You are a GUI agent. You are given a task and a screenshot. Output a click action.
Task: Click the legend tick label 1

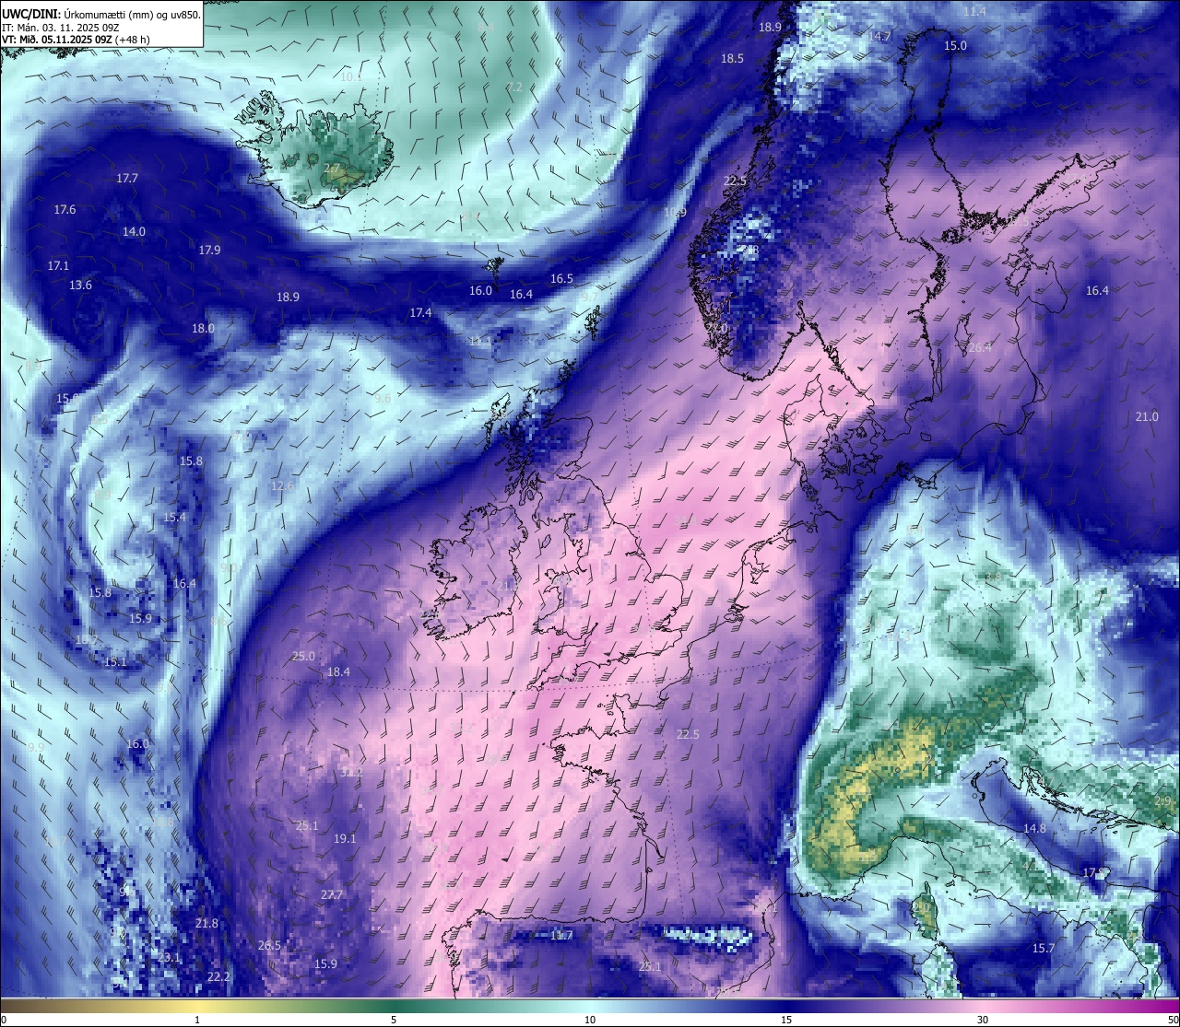click(x=197, y=1020)
